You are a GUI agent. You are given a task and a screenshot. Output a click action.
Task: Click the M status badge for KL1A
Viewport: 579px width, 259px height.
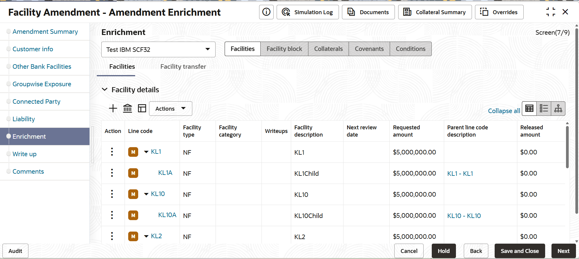coord(133,173)
